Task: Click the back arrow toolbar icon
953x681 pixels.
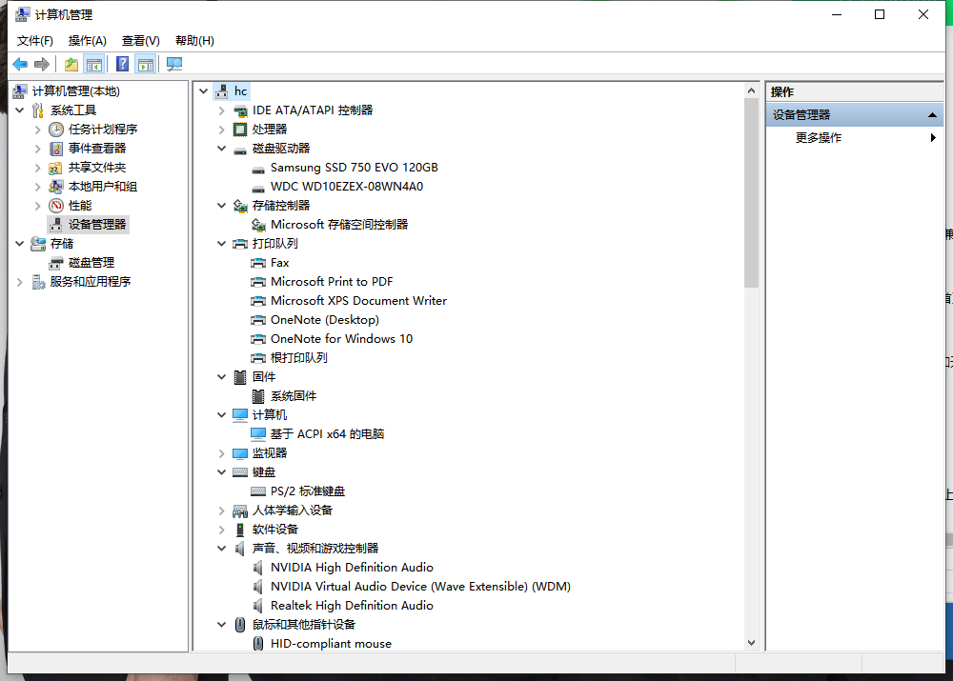Action: click(x=20, y=64)
